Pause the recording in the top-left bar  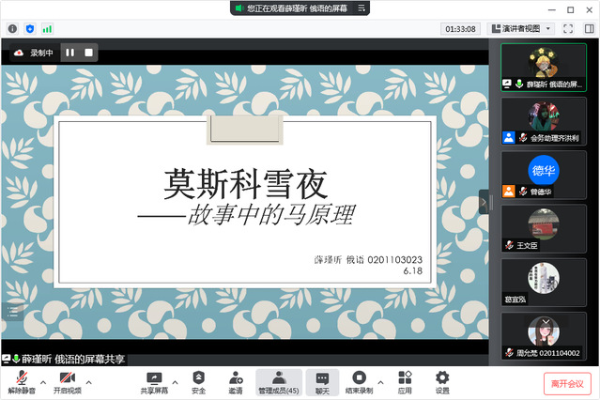click(69, 53)
